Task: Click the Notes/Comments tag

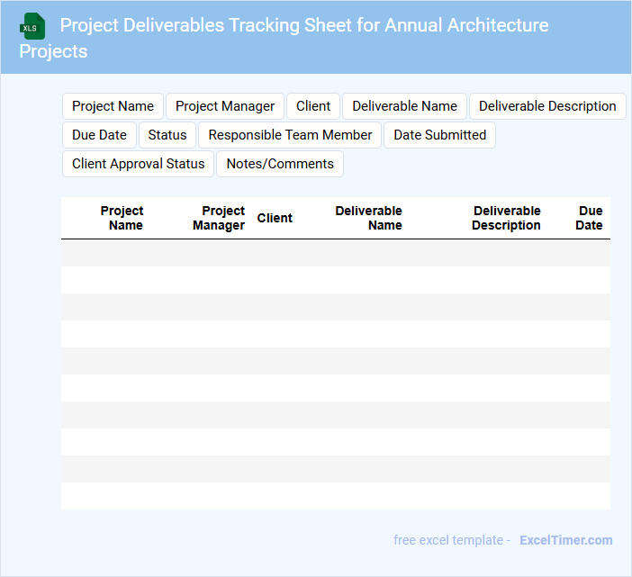Action: click(280, 164)
